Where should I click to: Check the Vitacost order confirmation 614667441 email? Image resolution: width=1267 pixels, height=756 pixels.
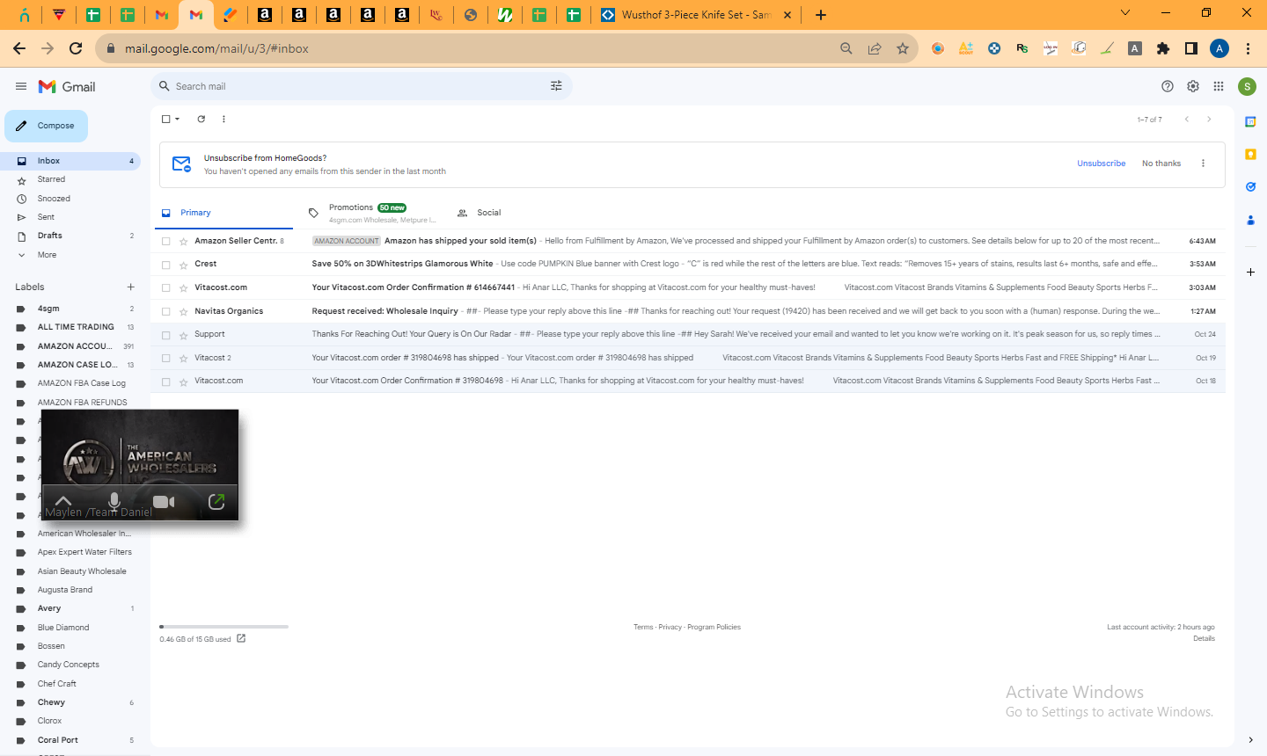tap(165, 287)
